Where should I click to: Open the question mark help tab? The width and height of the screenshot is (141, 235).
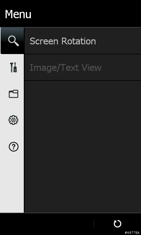point(14,147)
